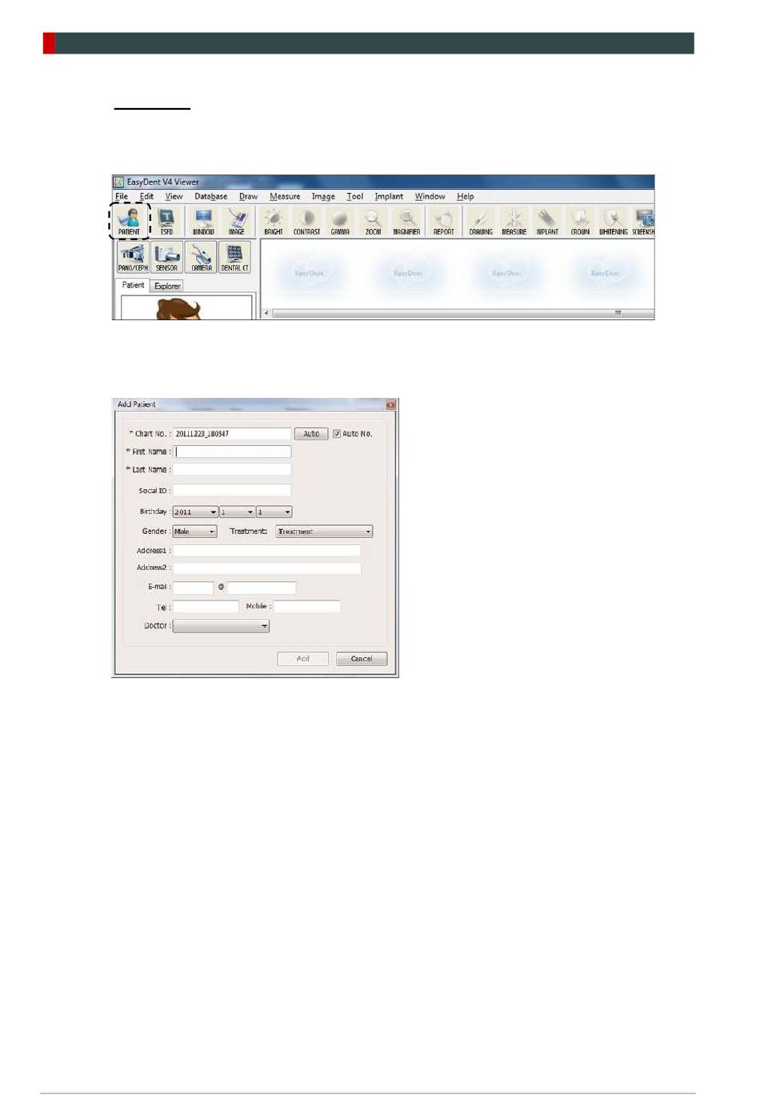This screenshot has width=760, height=1116.
Task: Switch to the Explorer tab
Action: pyautogui.click(x=167, y=286)
